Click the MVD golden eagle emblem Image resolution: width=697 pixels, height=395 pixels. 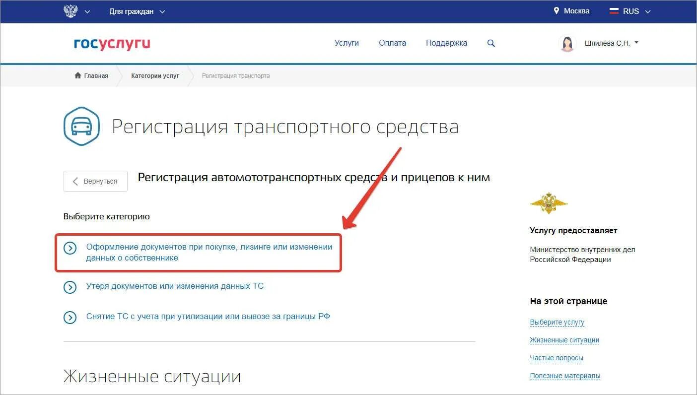coord(549,203)
